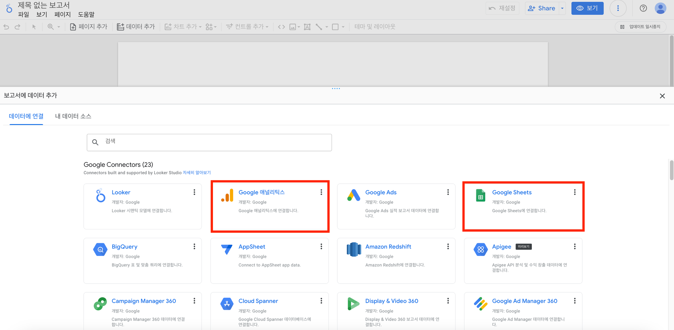
Task: Select the pointer selection tool
Action: [x=34, y=27]
